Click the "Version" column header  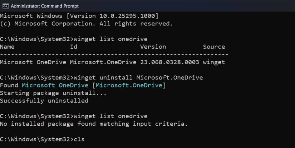[x=153, y=47]
